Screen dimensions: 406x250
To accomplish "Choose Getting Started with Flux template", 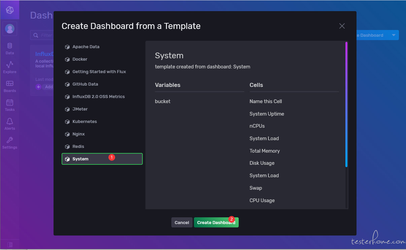I will (102, 72).
